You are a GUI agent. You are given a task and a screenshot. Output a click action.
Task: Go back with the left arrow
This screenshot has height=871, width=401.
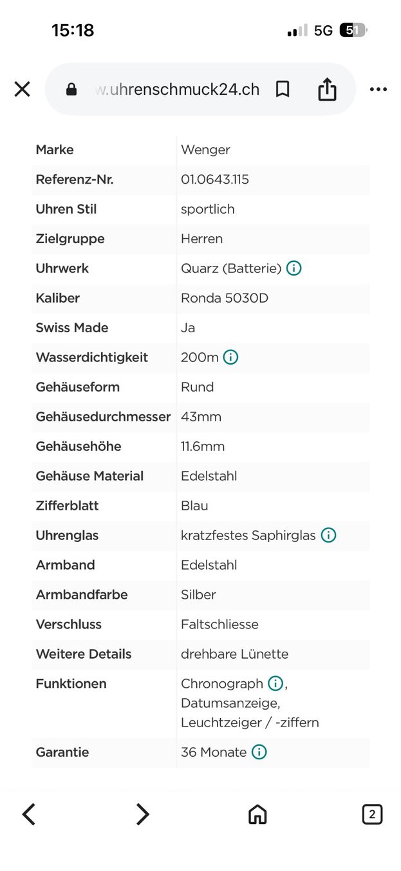point(29,814)
